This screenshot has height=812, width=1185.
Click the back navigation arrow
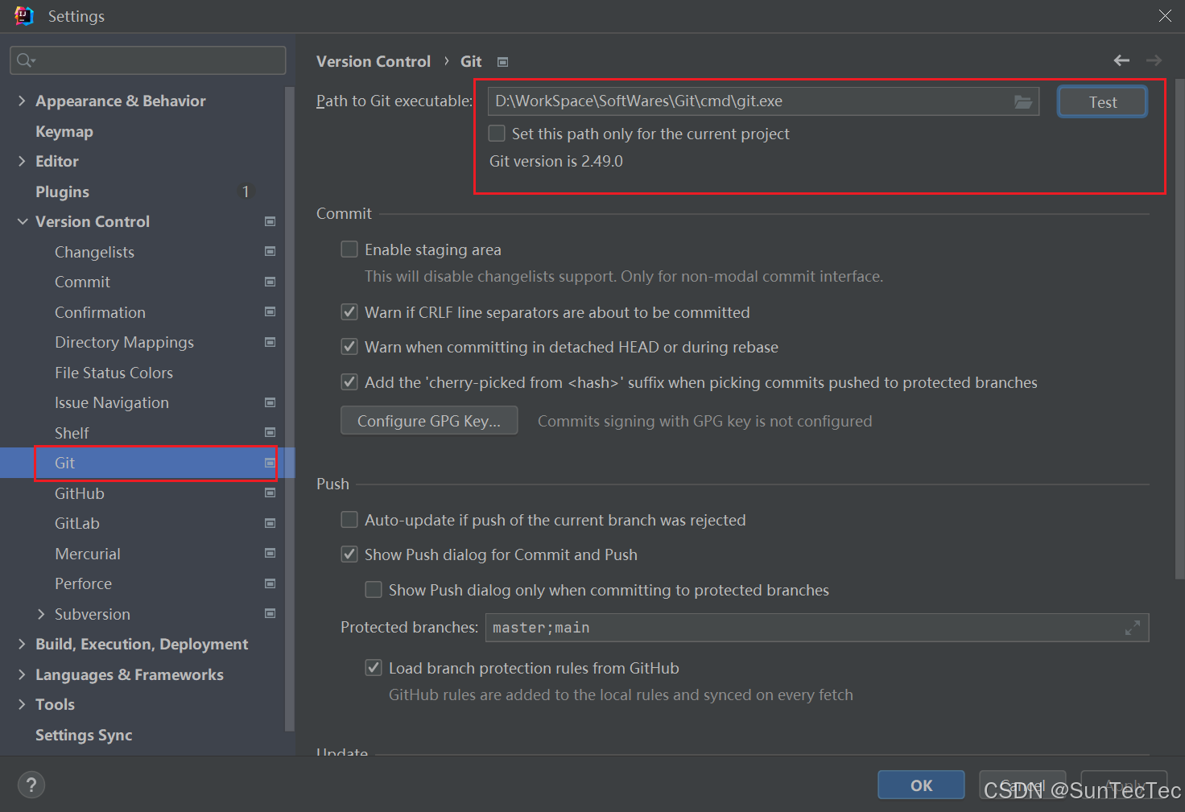click(x=1121, y=60)
